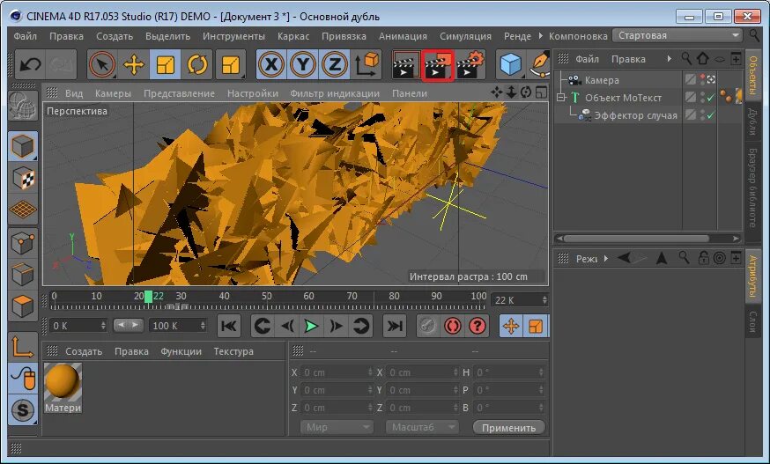Click frame 50 on the timeline ruler
This screenshot has width=770, height=464.
[x=267, y=297]
